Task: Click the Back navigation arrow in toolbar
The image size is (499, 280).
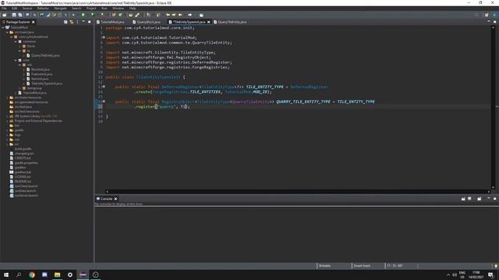Action: [x=180, y=15]
